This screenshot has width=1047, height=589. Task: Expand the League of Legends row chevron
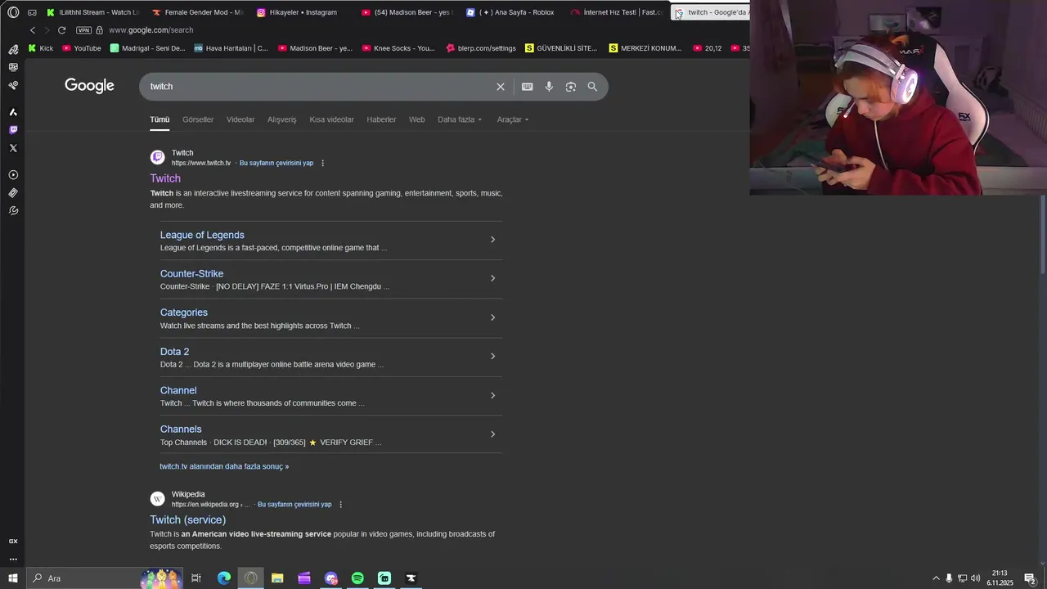click(x=492, y=240)
